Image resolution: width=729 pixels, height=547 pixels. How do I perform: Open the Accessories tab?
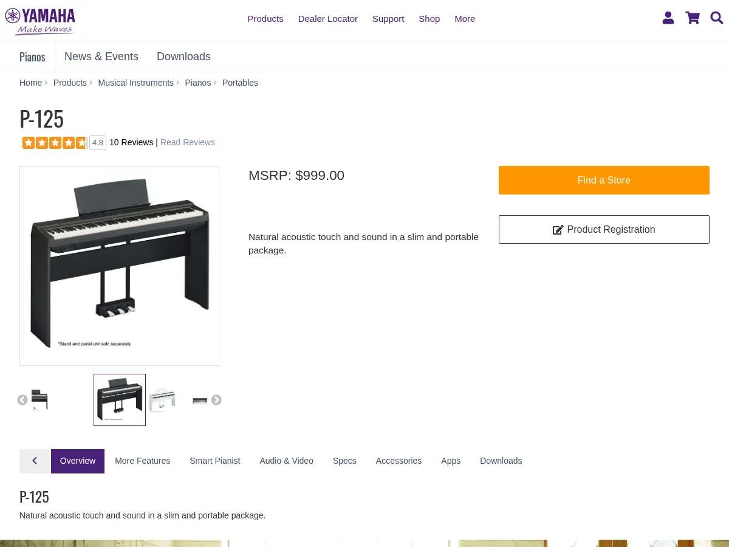coord(399,461)
